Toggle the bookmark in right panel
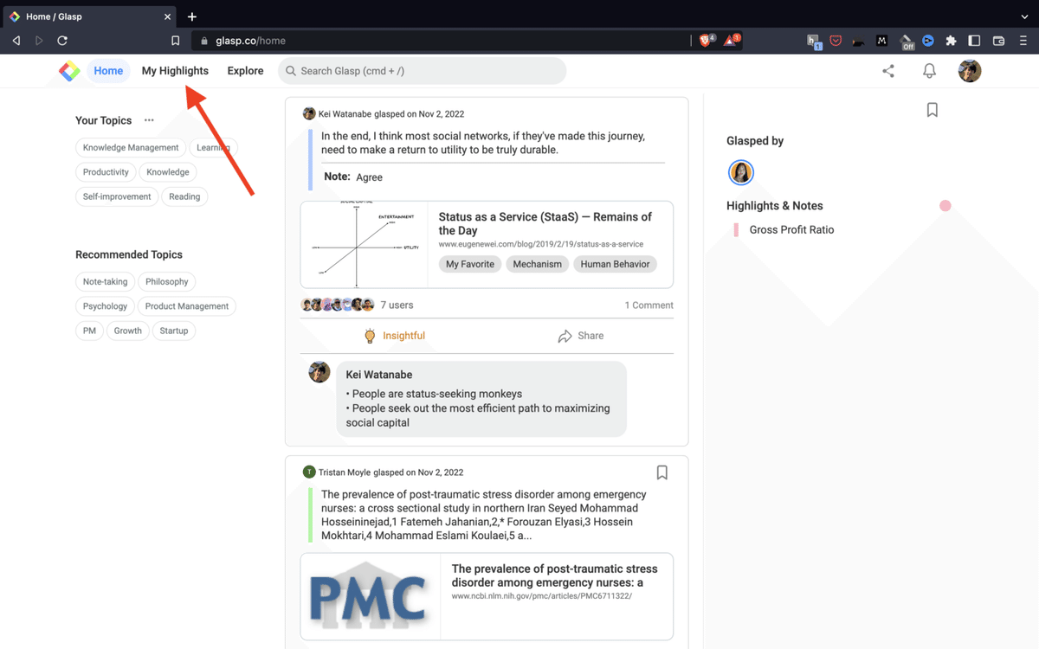The width and height of the screenshot is (1039, 649). tap(933, 110)
